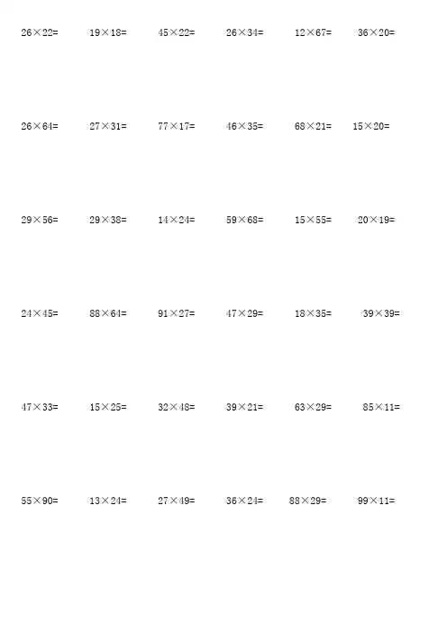Select the equation 77×17=
Viewport: 447px width, 632px height.
click(x=177, y=126)
